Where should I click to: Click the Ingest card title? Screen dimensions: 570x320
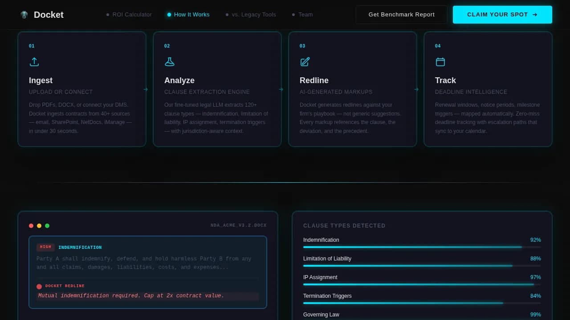click(x=41, y=80)
